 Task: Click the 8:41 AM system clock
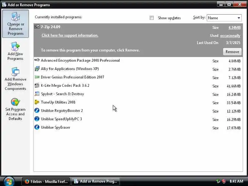pyautogui.click(x=236, y=181)
